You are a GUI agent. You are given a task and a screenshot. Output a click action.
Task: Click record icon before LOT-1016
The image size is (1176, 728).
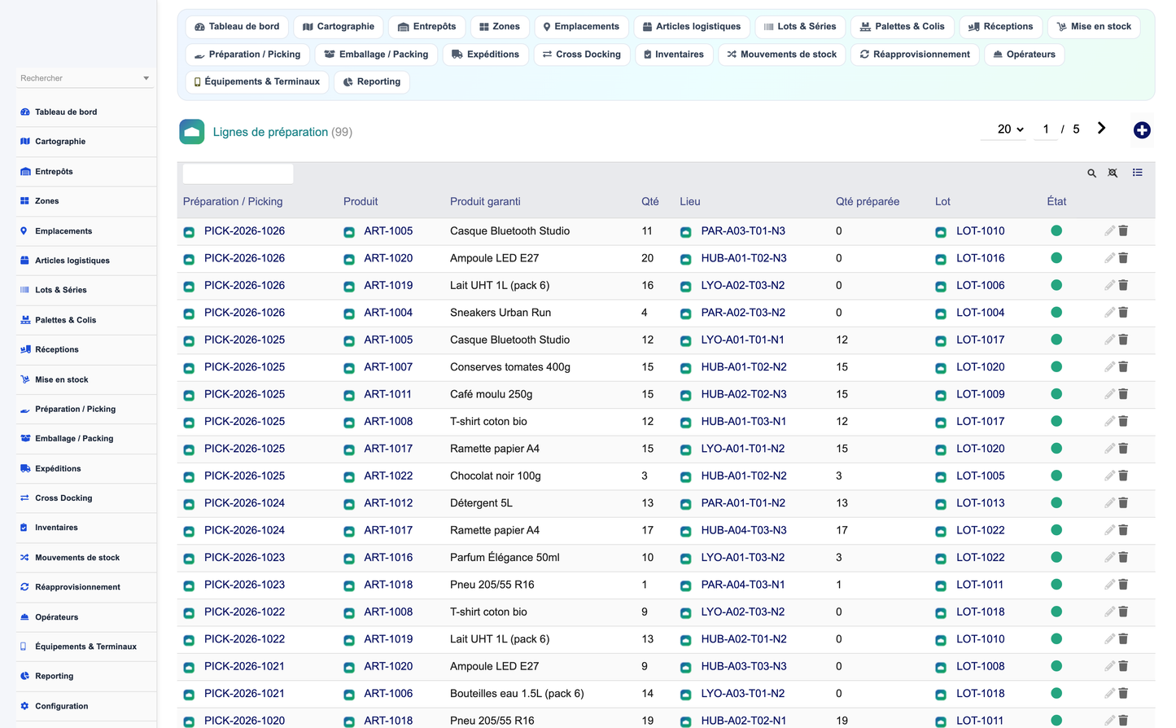point(941,259)
